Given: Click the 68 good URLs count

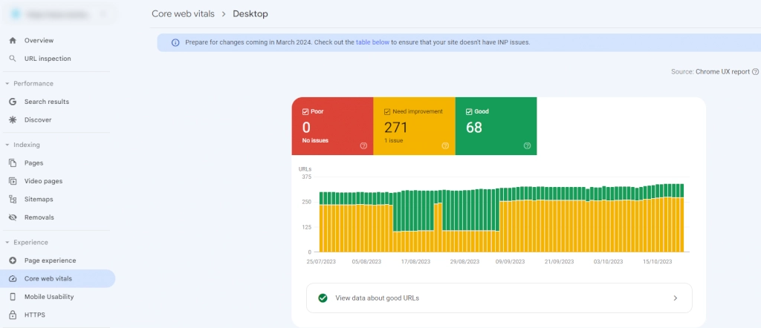Looking at the screenshot, I should 473,128.
